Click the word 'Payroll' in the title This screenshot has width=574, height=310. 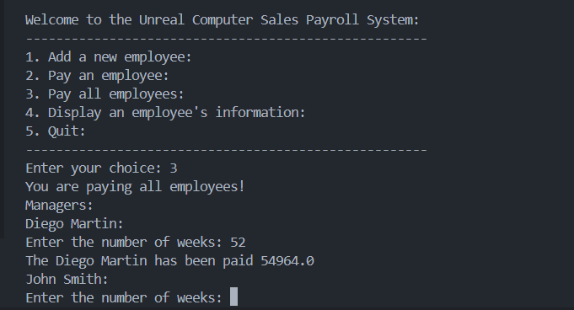pos(332,19)
